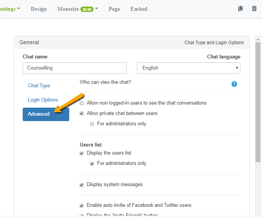
Task: Expand the Monetize dropdown arrow
Action: click(x=97, y=9)
